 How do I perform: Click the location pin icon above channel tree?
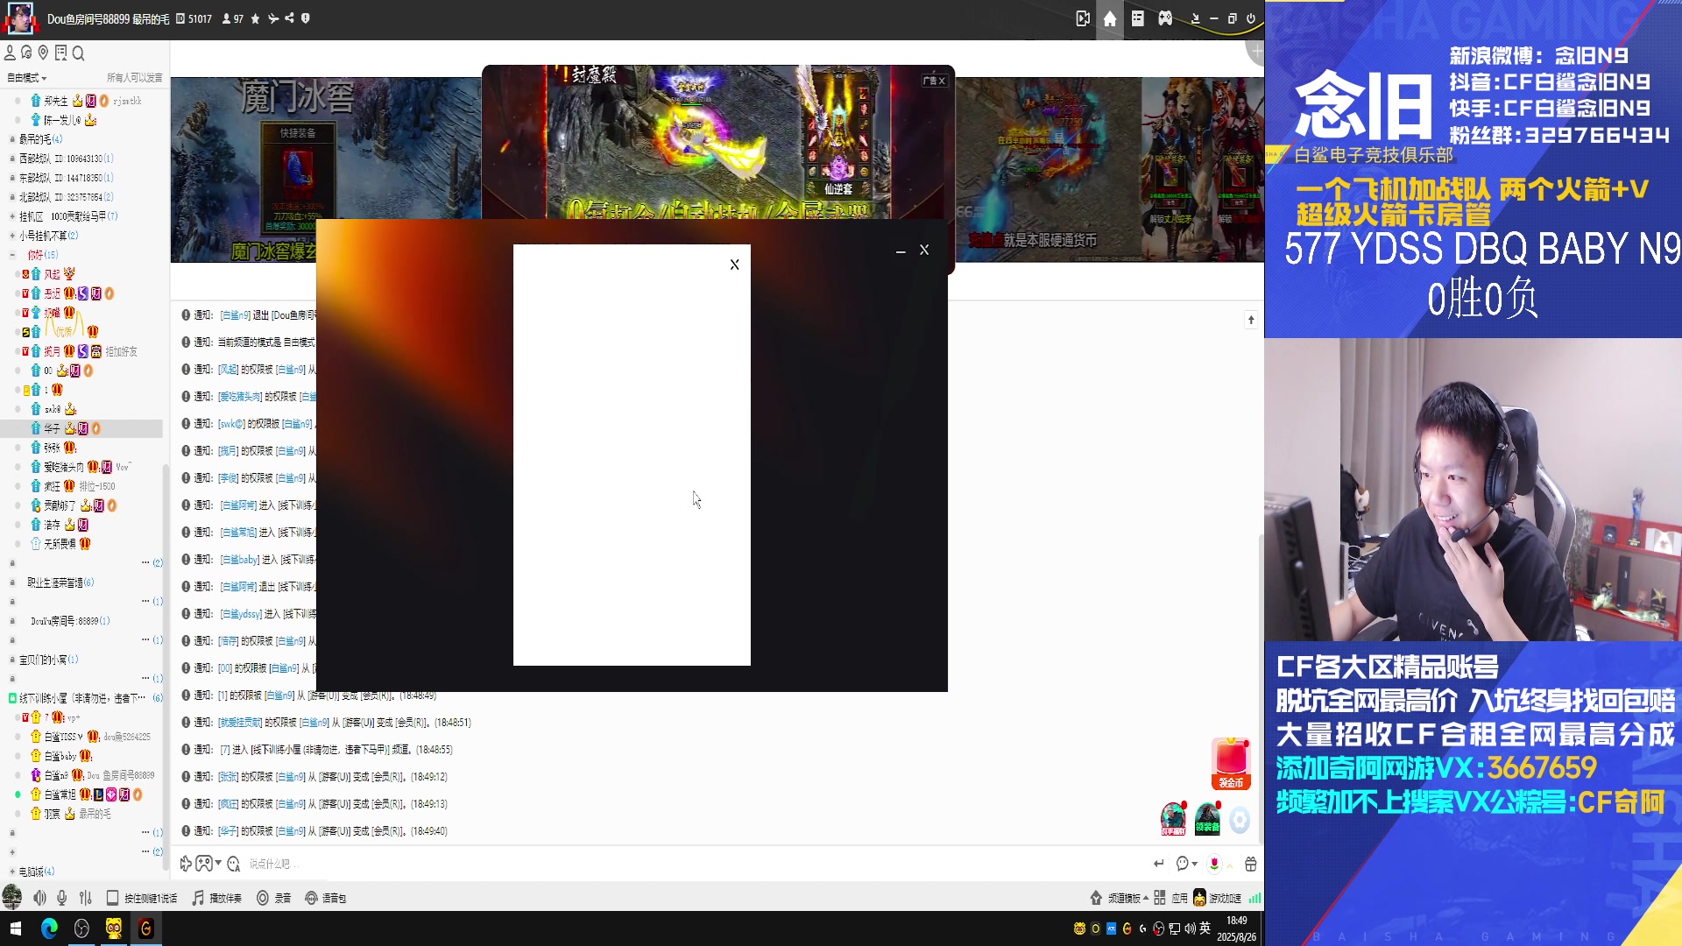(x=43, y=53)
